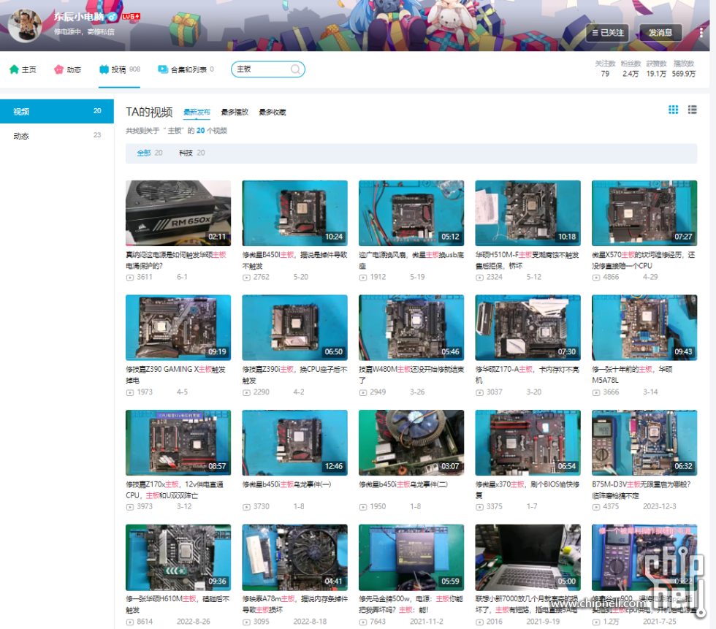
Task: Filter results by 全部 20
Action: (x=150, y=153)
